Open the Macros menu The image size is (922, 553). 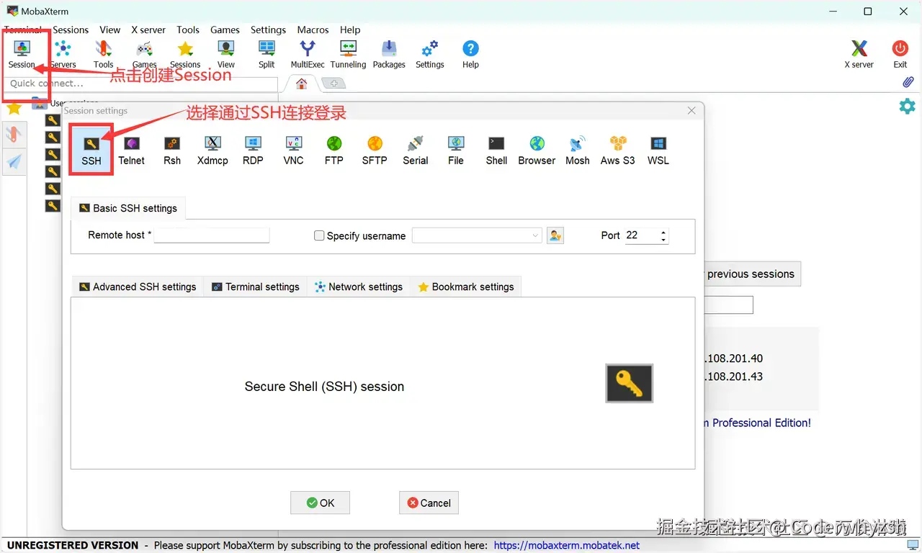(x=313, y=30)
